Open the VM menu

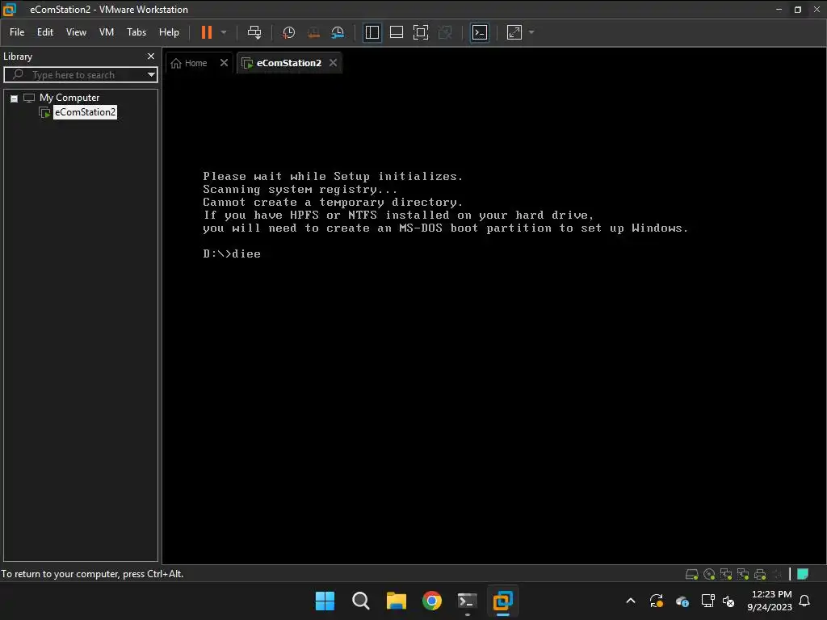pyautogui.click(x=107, y=32)
